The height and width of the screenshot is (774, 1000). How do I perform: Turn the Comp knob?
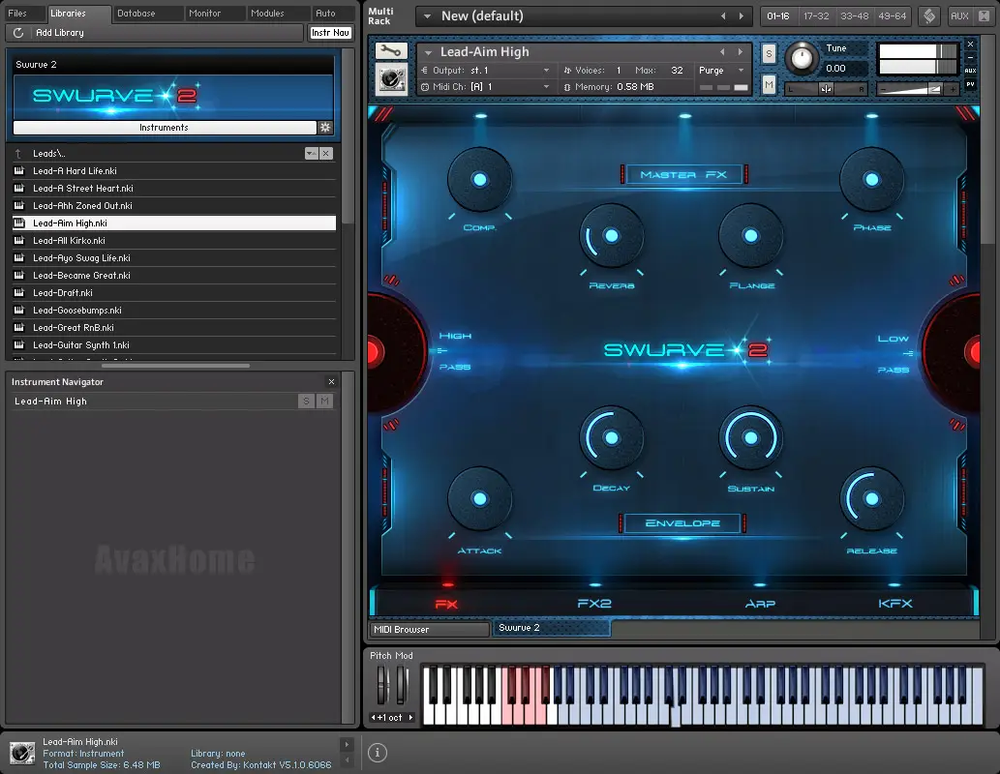click(479, 180)
